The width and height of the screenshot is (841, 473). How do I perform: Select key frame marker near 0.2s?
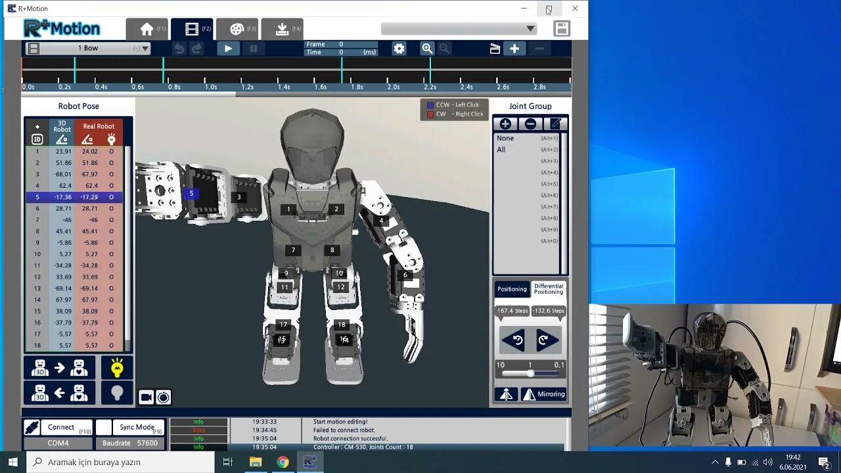pos(74,70)
